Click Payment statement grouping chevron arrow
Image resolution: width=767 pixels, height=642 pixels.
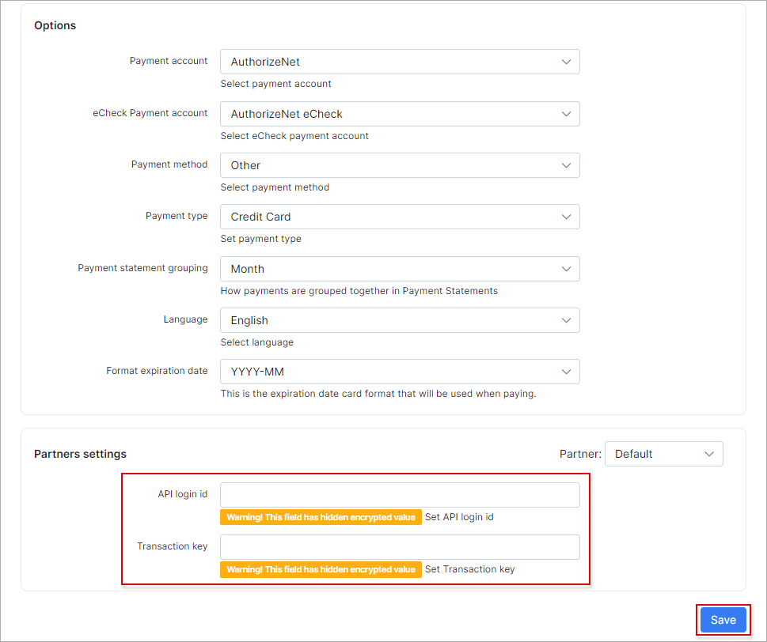[x=566, y=269]
